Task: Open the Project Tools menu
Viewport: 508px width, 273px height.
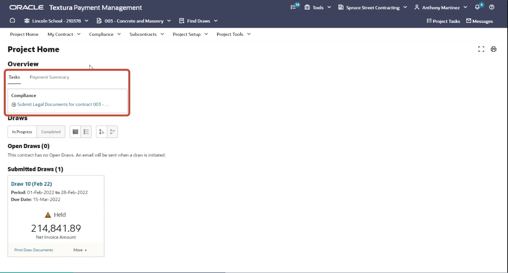Action: coord(233,34)
